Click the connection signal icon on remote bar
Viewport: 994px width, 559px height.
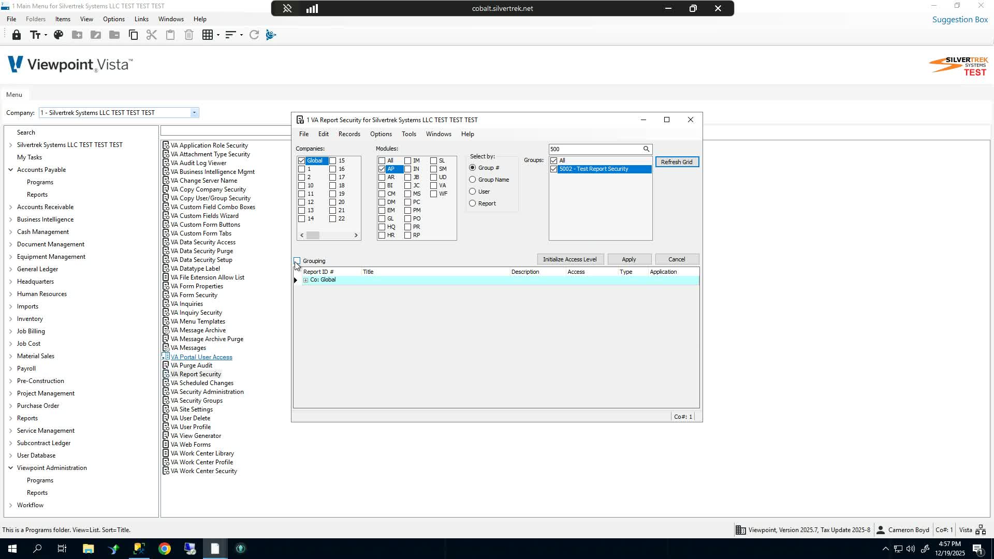pyautogui.click(x=312, y=8)
